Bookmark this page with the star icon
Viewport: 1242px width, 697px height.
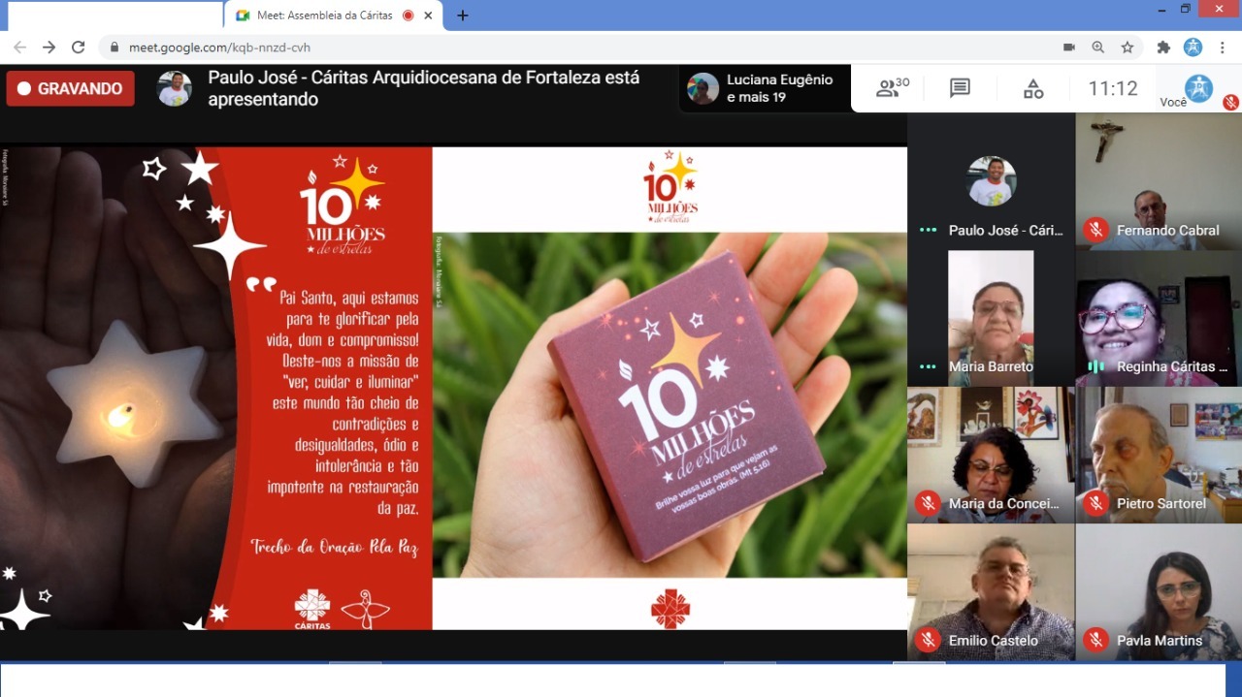pyautogui.click(x=1128, y=48)
